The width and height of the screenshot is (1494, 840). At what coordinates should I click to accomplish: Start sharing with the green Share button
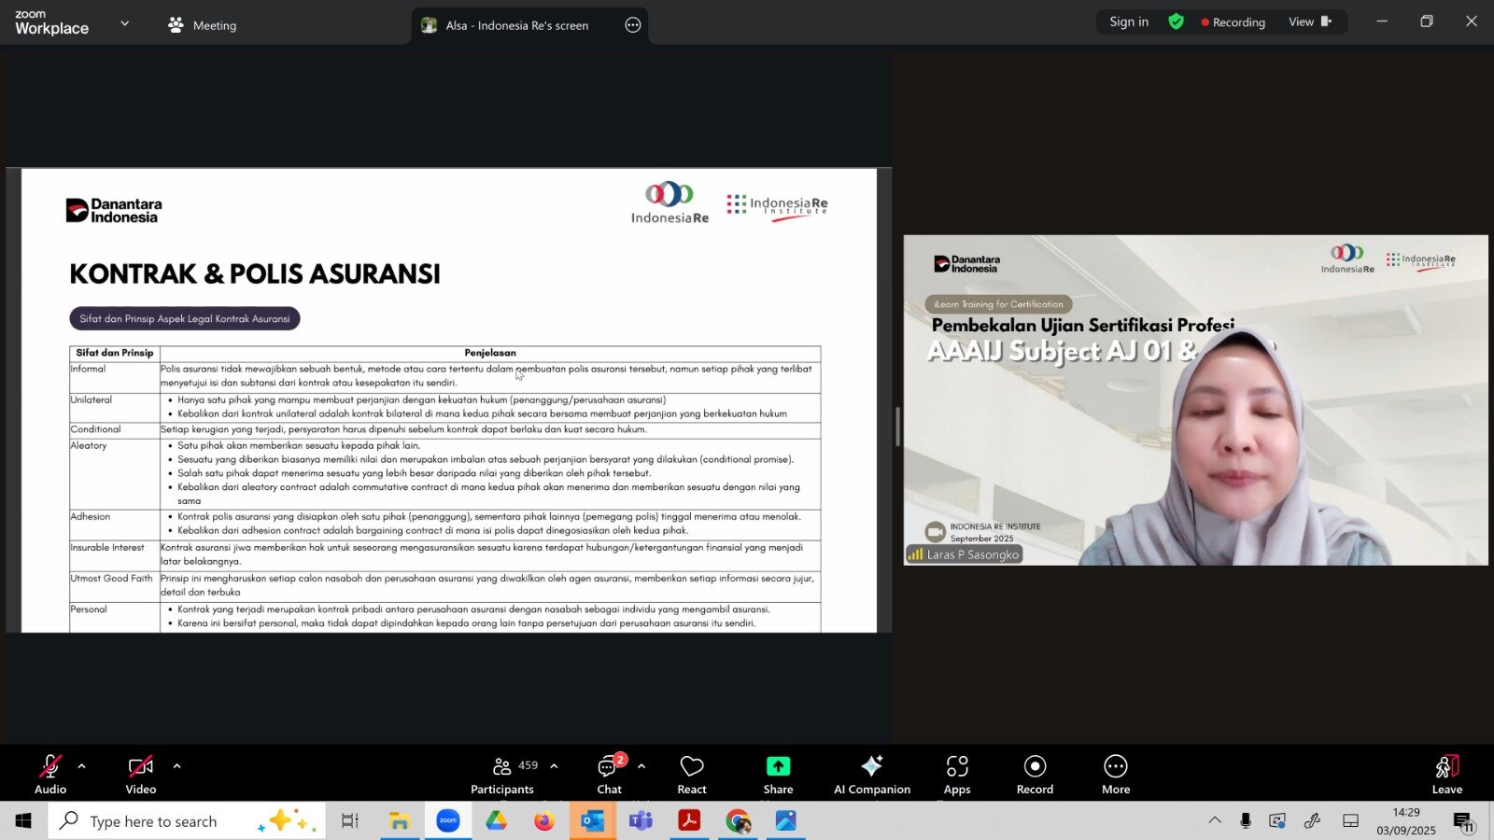click(778, 774)
